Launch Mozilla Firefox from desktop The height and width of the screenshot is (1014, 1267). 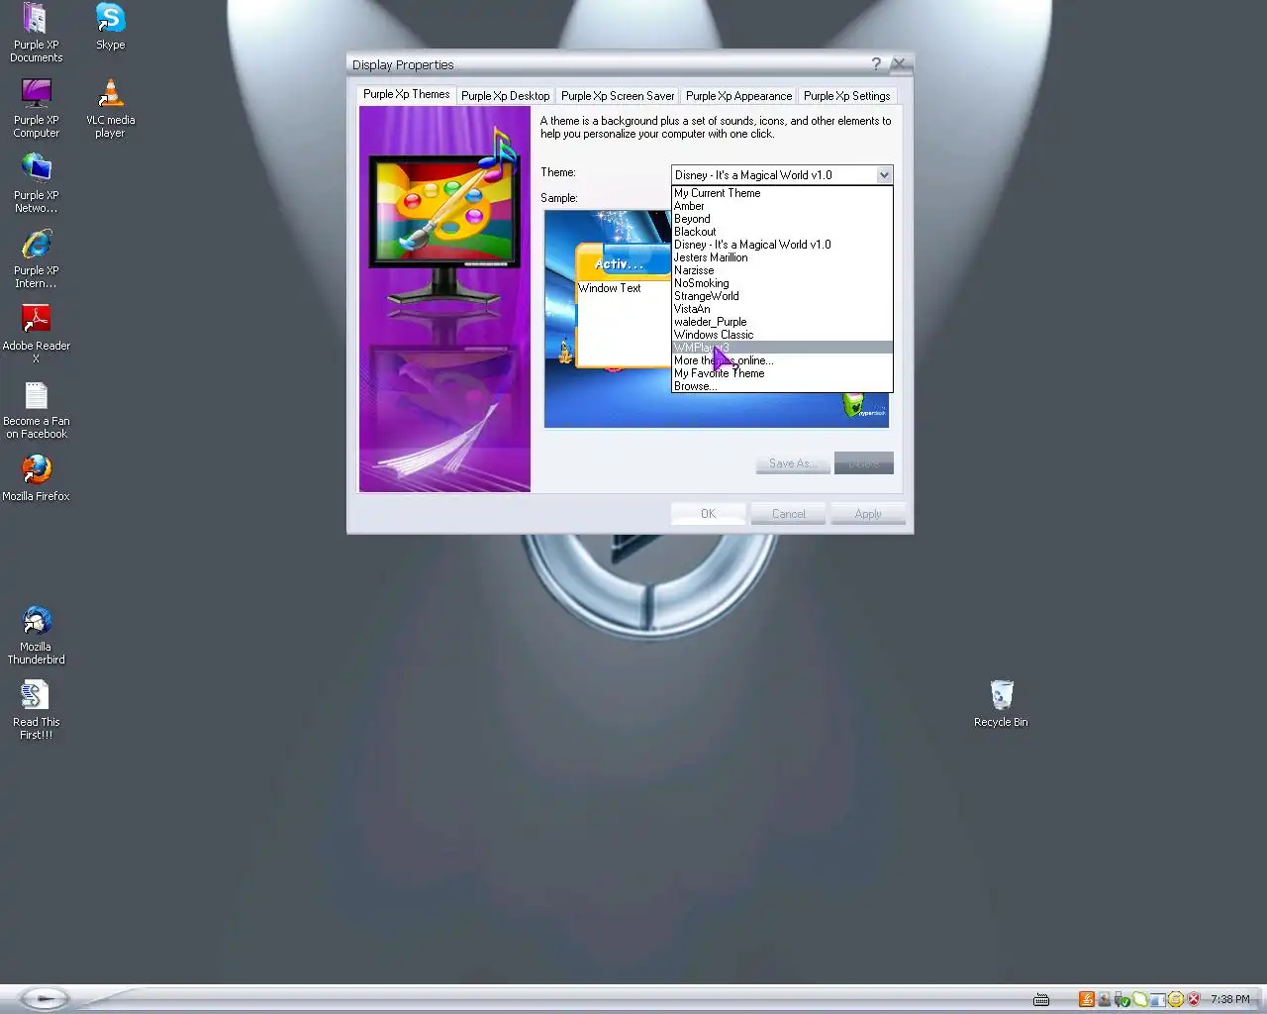tap(36, 477)
